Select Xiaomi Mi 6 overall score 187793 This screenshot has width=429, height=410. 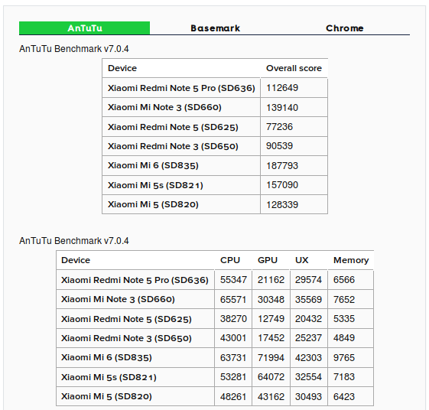[x=282, y=165]
